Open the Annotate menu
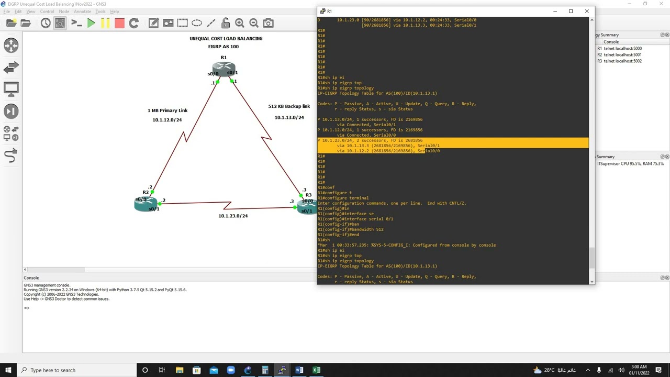This screenshot has width=670, height=377. (x=83, y=12)
